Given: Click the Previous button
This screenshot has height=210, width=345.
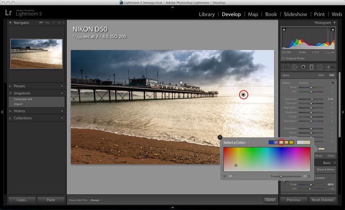Looking at the screenshot, I should pyautogui.click(x=293, y=200).
